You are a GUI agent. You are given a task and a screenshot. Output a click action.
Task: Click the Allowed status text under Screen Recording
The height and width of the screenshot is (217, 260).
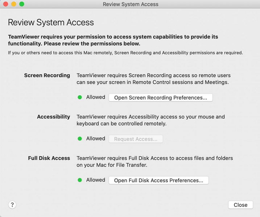(x=96, y=97)
